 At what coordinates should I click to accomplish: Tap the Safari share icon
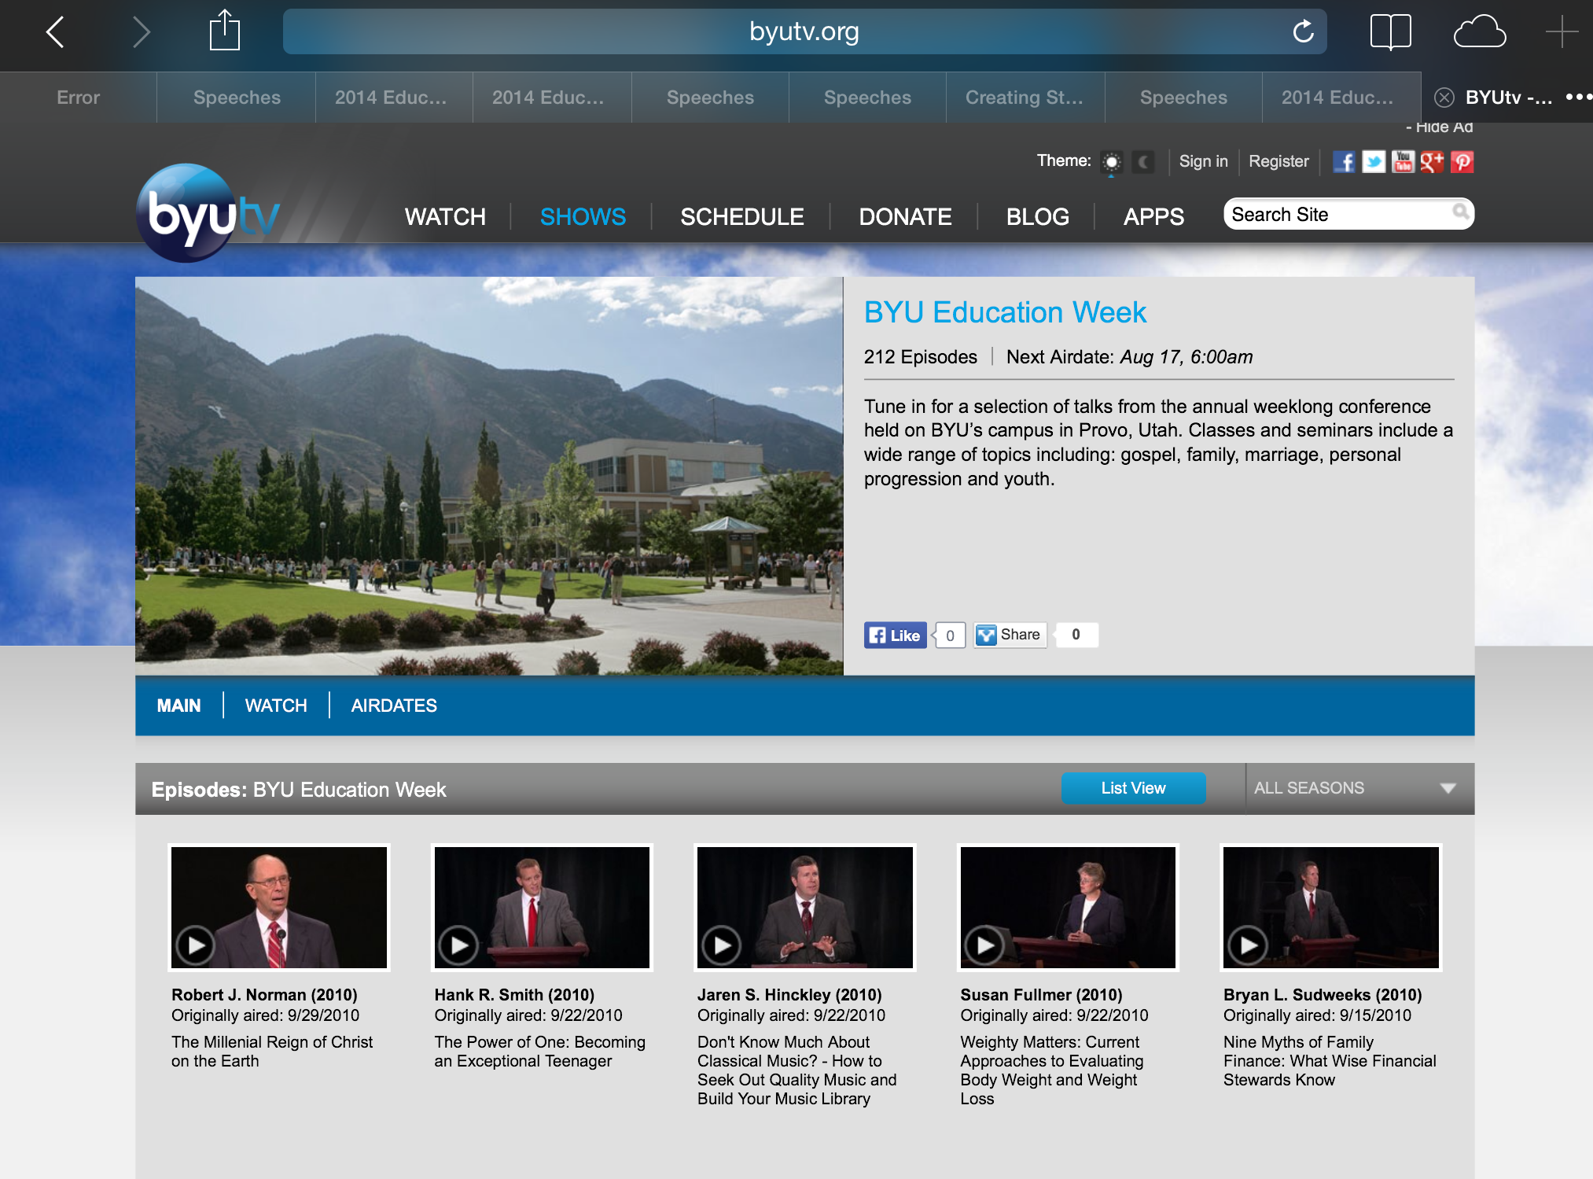coord(224,31)
